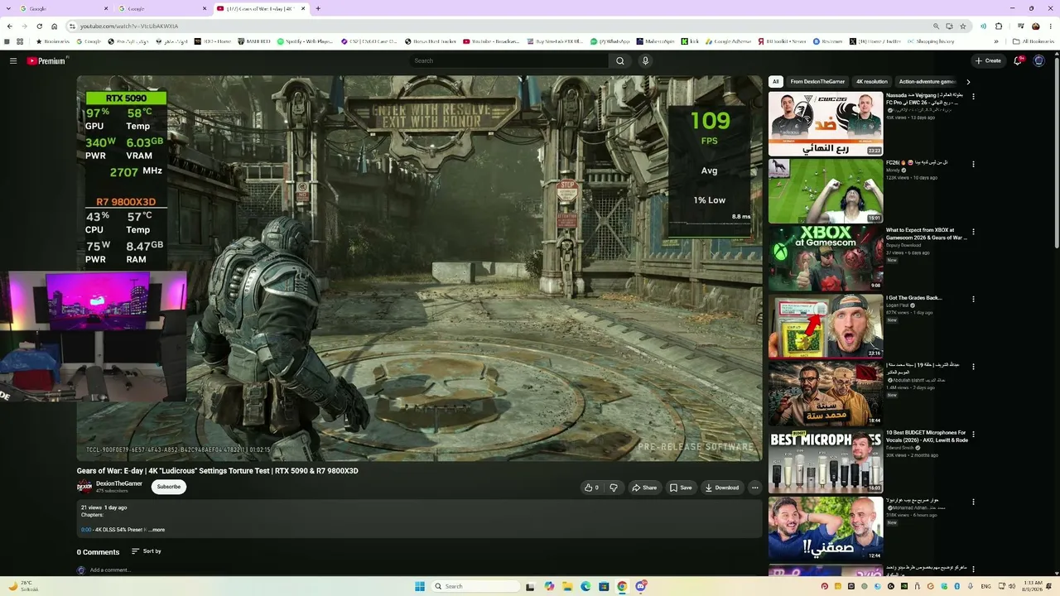Open the Bookmarks folder in bookmarks bar

(x=53, y=41)
